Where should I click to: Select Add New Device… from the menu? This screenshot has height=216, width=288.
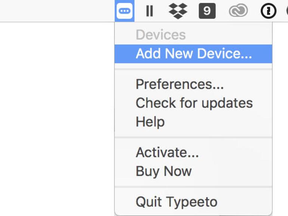[x=193, y=54]
